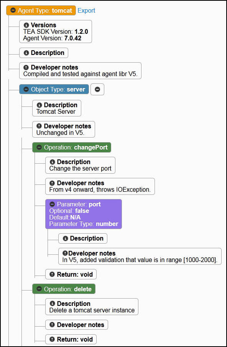Click info icon on Tomcat Server description
The image size is (227, 347).
[x=39, y=105]
